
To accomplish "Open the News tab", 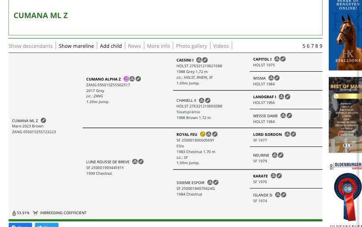I will [134, 46].
